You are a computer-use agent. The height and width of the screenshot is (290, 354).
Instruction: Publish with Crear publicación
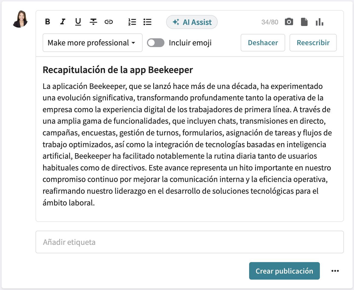click(x=284, y=271)
